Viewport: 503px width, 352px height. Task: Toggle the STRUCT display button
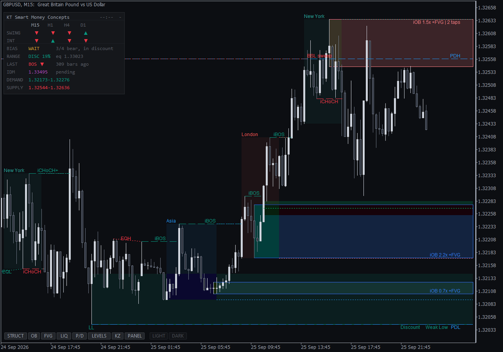pyautogui.click(x=16, y=336)
